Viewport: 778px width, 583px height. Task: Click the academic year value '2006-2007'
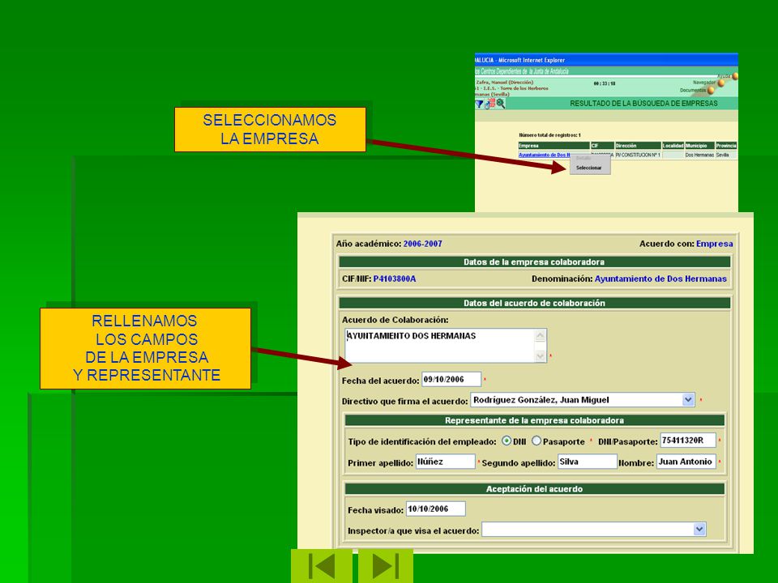[x=422, y=244]
